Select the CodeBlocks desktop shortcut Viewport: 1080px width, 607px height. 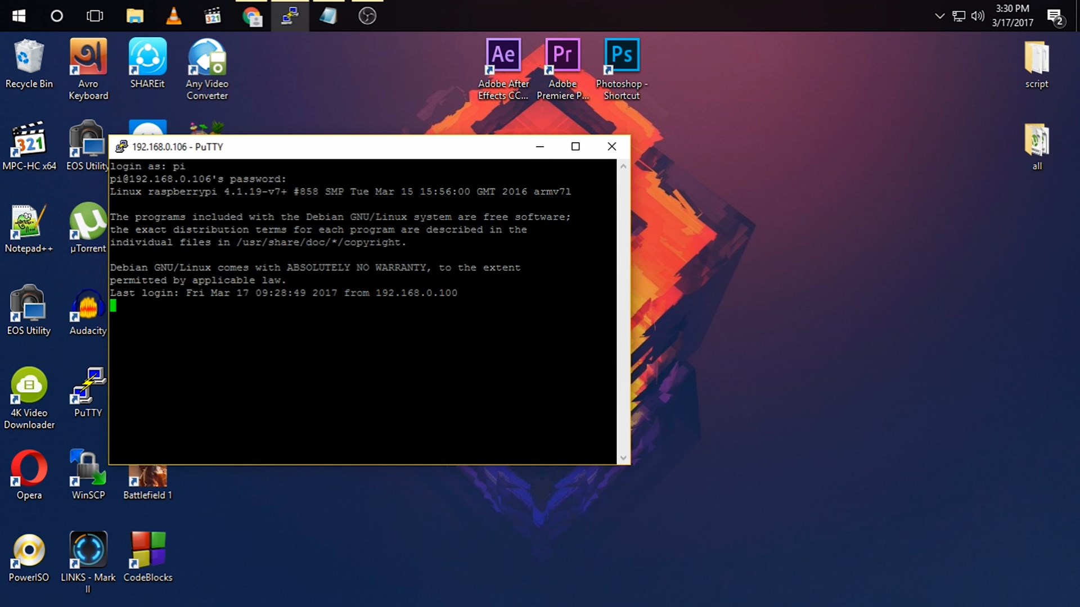coord(148,557)
